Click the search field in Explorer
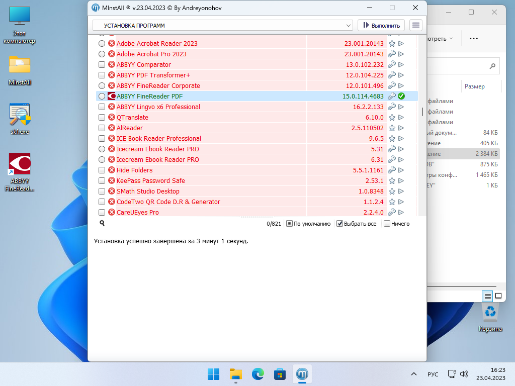Viewport: 515px width, 386px height. click(x=463, y=66)
